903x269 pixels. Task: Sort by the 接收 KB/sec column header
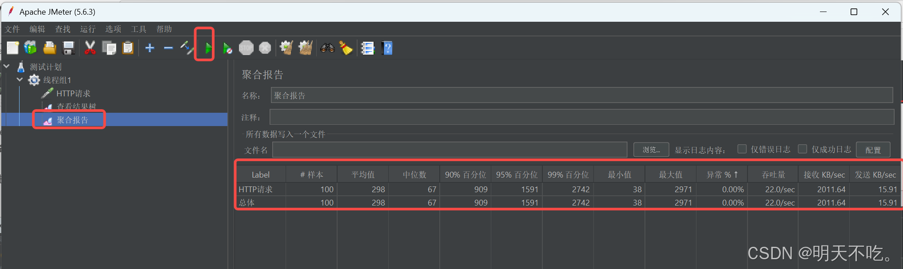(x=824, y=175)
